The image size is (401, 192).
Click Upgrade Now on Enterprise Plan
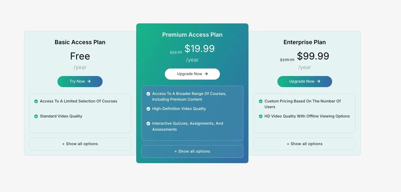point(304,81)
